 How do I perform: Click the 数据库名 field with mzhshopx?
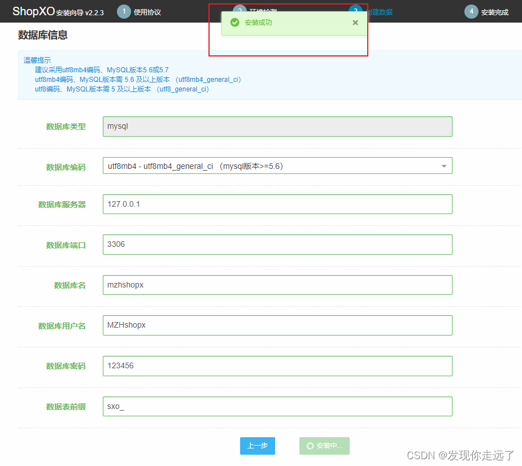(x=277, y=285)
